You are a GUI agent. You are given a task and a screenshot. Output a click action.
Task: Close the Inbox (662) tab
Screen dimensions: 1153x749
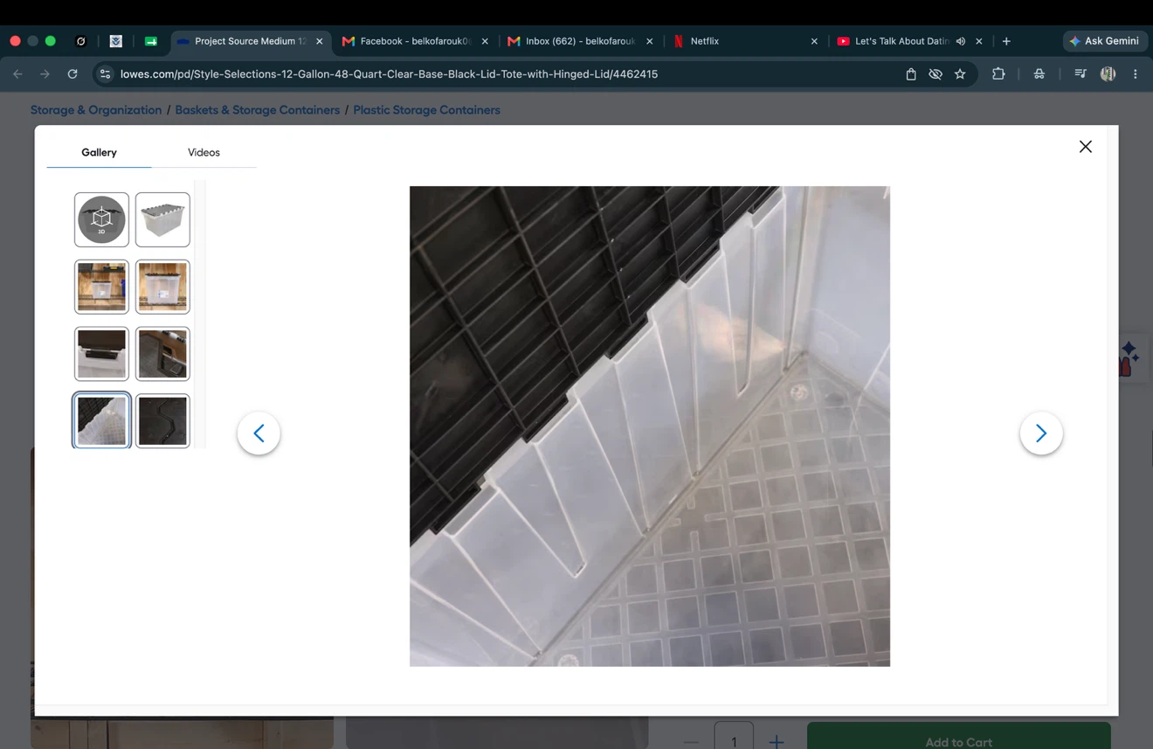(649, 41)
